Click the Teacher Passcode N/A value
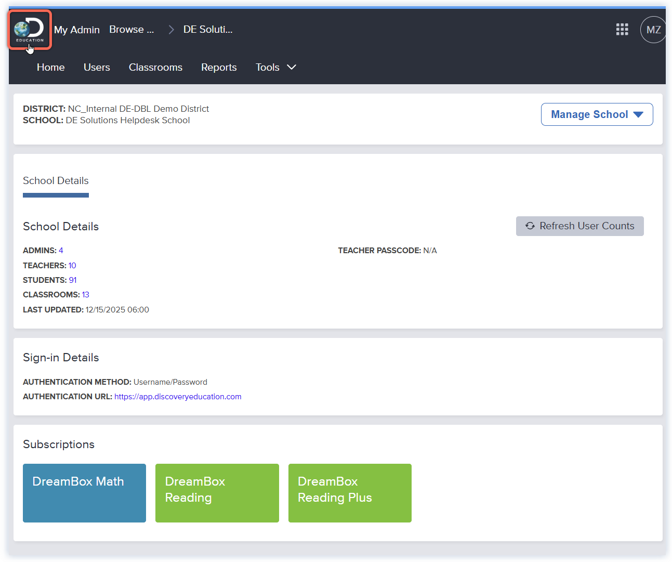This screenshot has height=562, width=672. pos(430,251)
